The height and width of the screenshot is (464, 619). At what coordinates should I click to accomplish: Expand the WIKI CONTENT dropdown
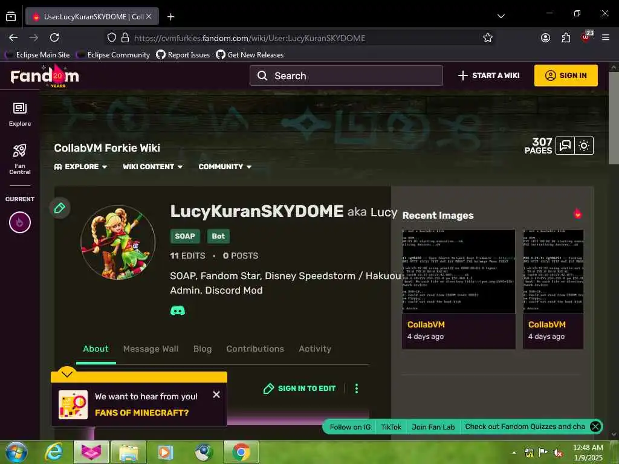click(x=153, y=167)
